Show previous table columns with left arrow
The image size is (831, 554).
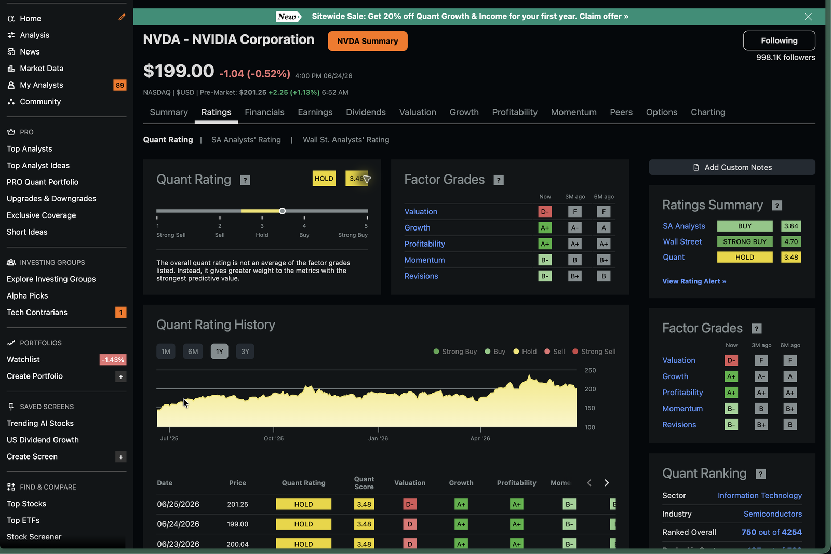(x=589, y=483)
